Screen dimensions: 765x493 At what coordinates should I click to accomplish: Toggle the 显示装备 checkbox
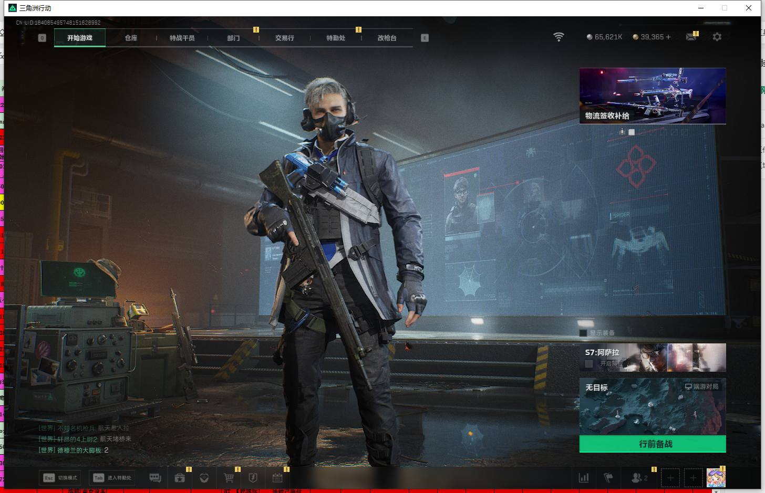583,333
